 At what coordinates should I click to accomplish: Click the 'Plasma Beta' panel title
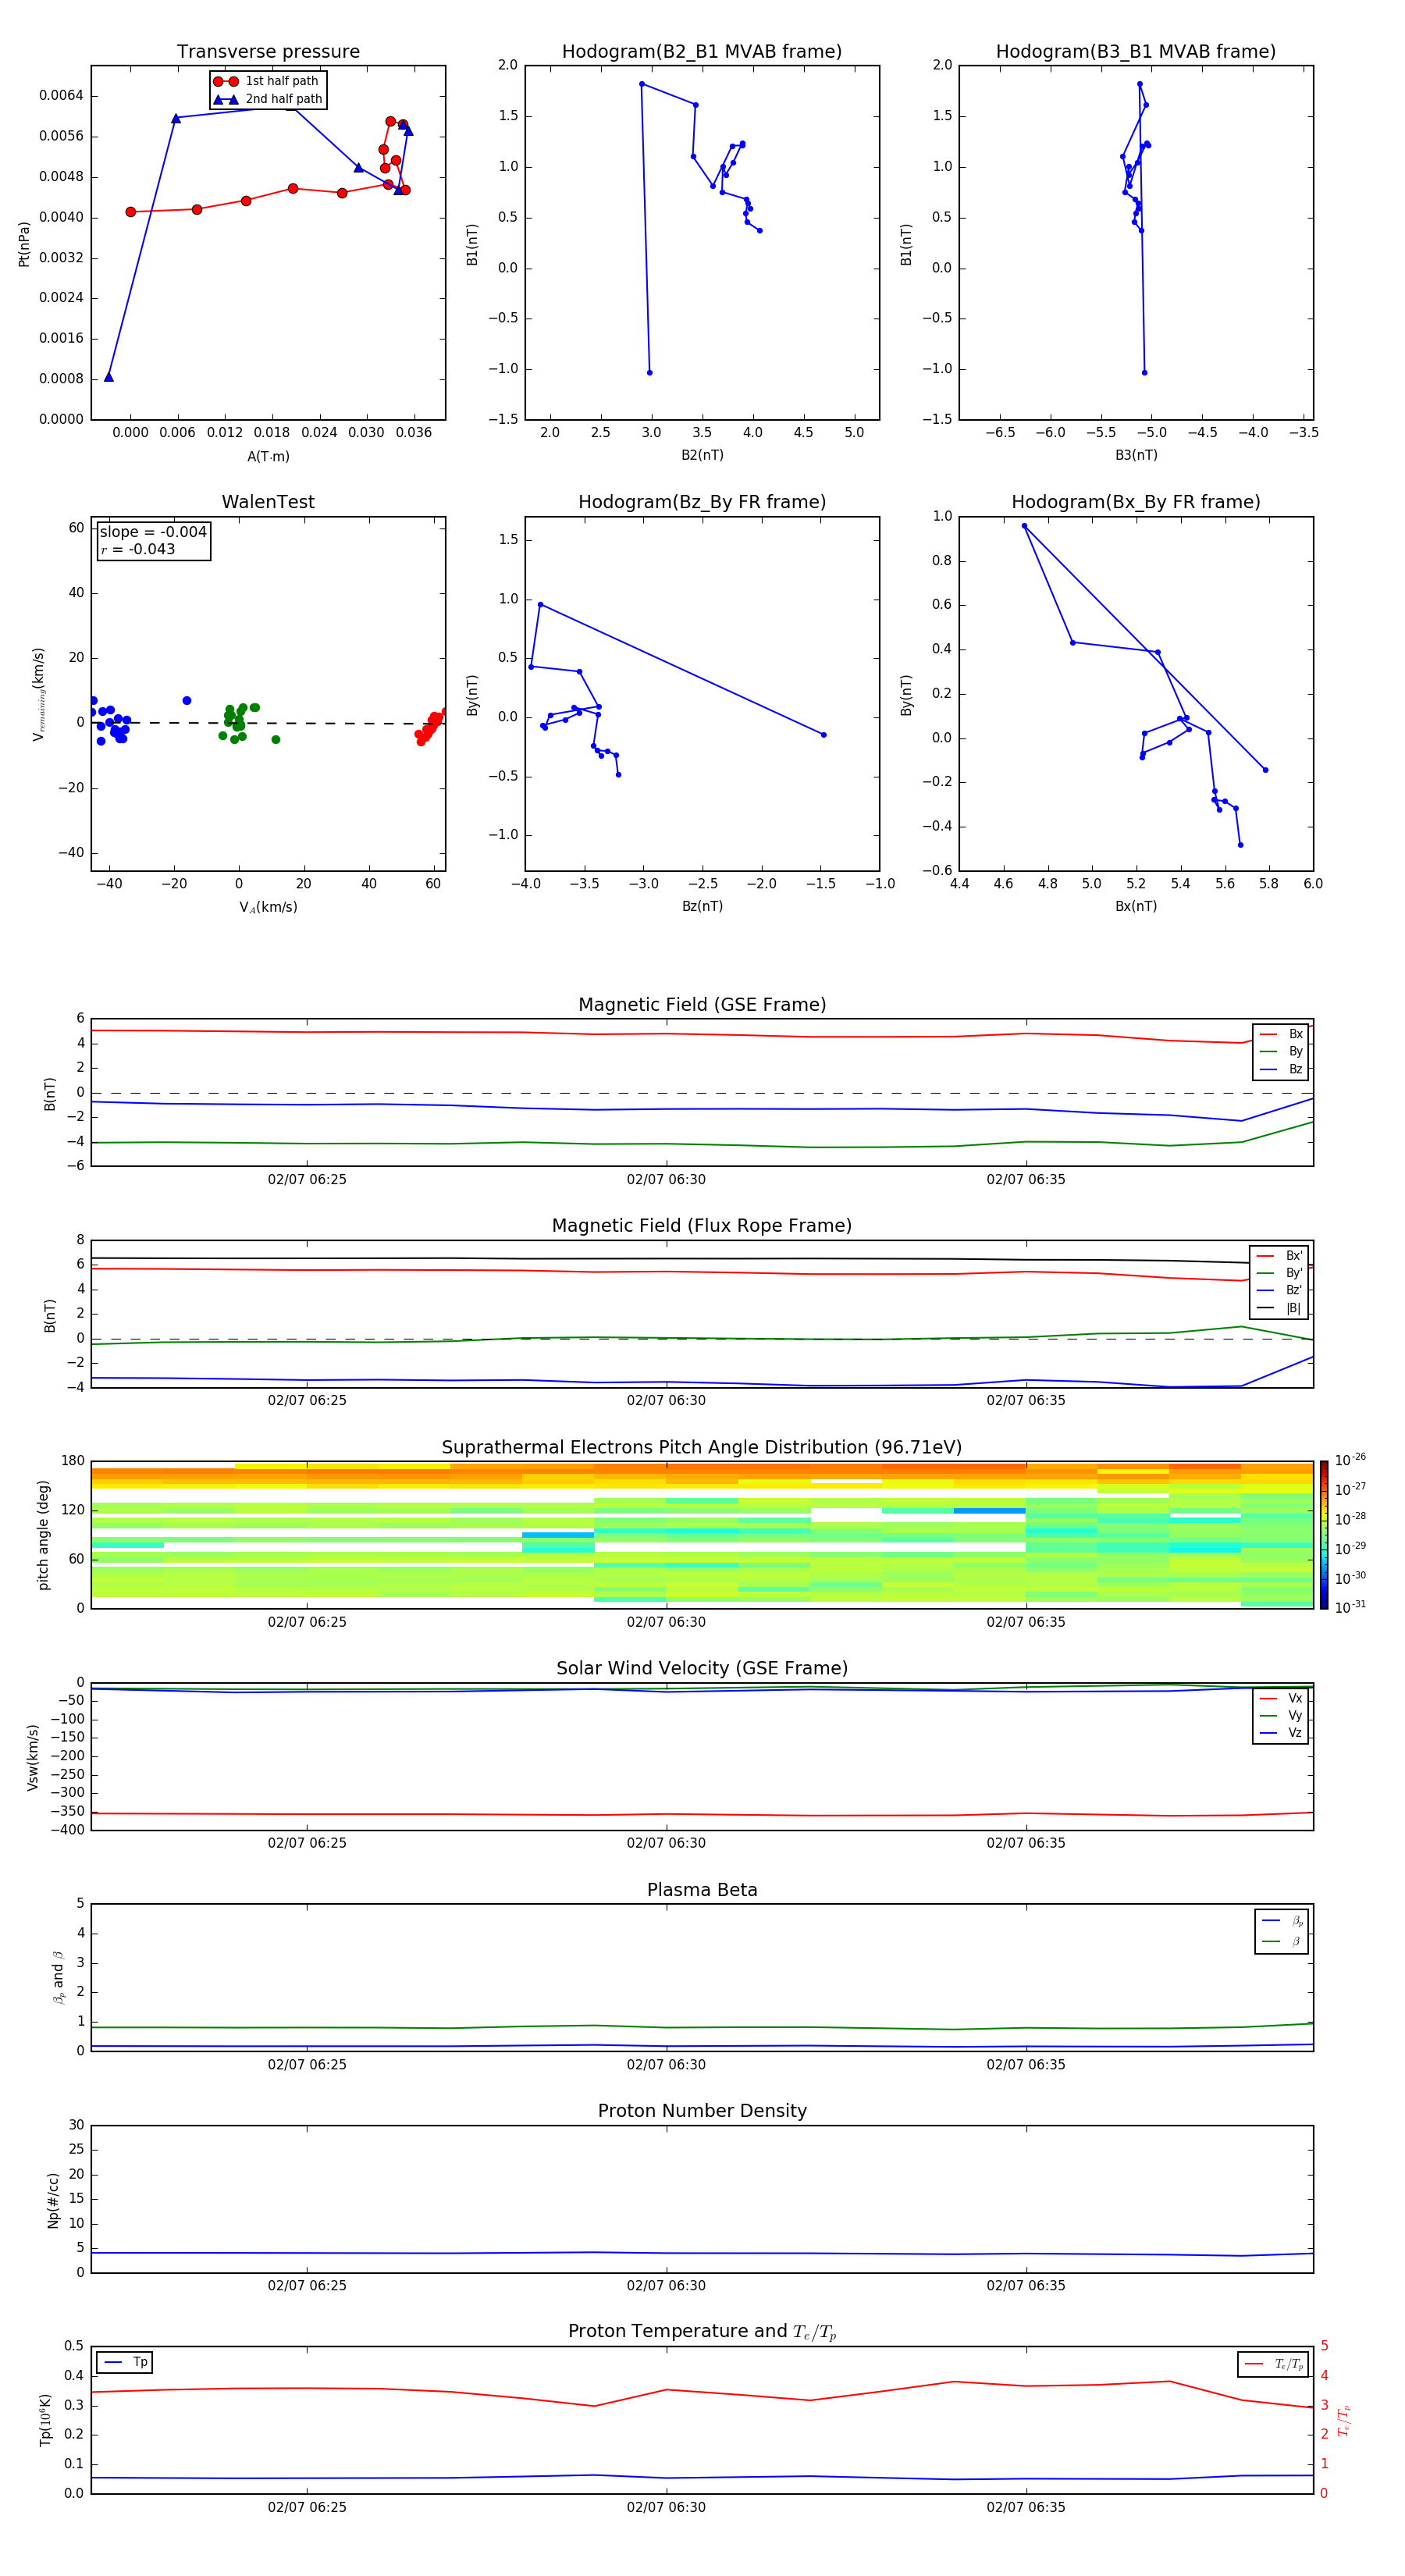[702, 1891]
